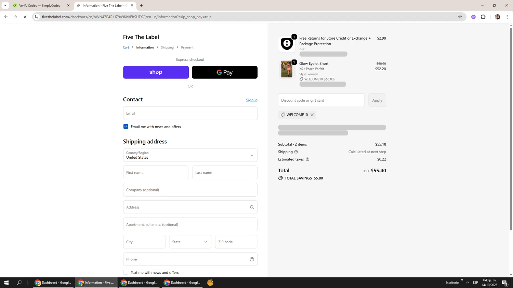Open tab search dropdown arrow
Image resolution: width=513 pixels, height=288 pixels.
tap(5, 5)
